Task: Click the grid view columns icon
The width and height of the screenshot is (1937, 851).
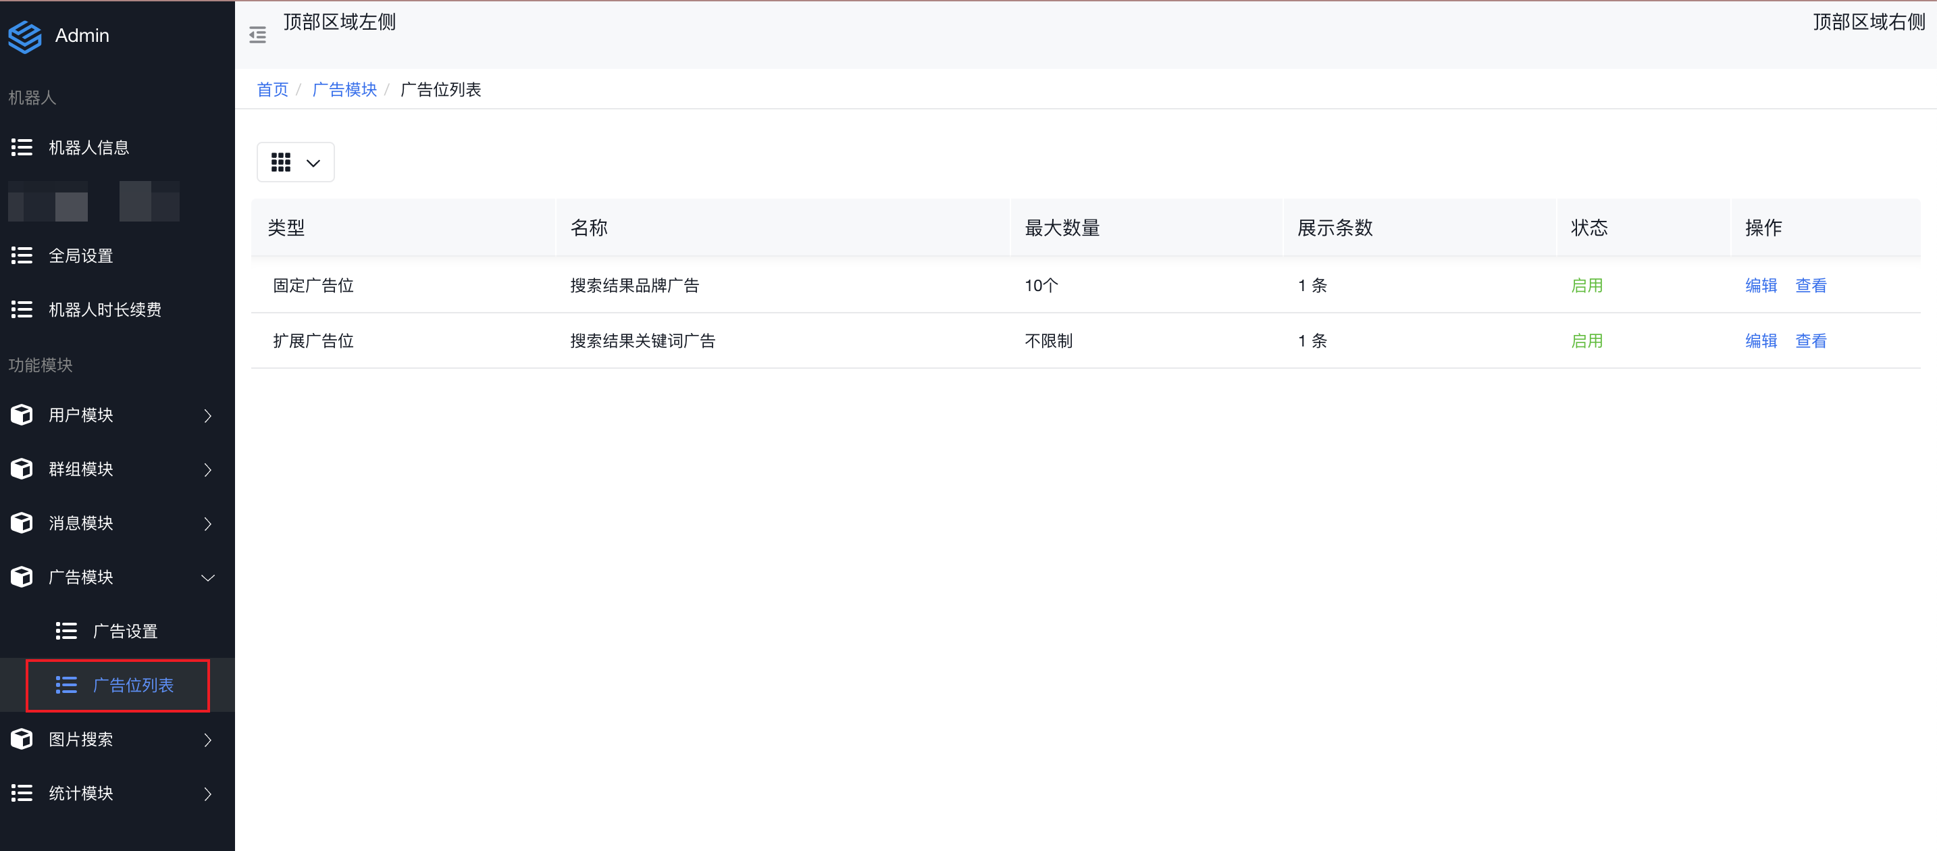Action: (280, 162)
